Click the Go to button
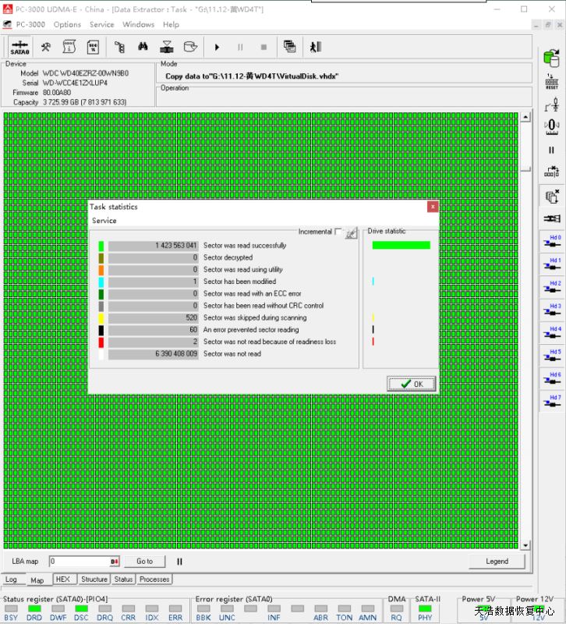 pyautogui.click(x=144, y=561)
